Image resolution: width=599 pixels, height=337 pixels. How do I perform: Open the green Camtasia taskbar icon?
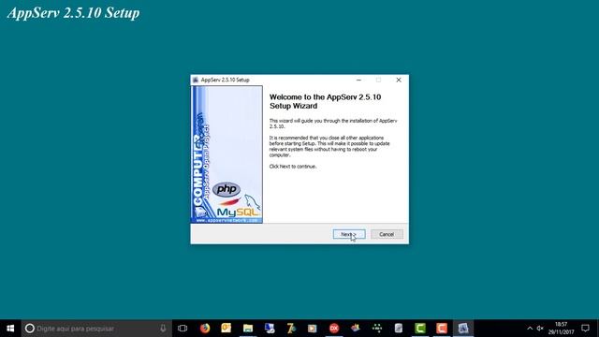tap(420, 329)
